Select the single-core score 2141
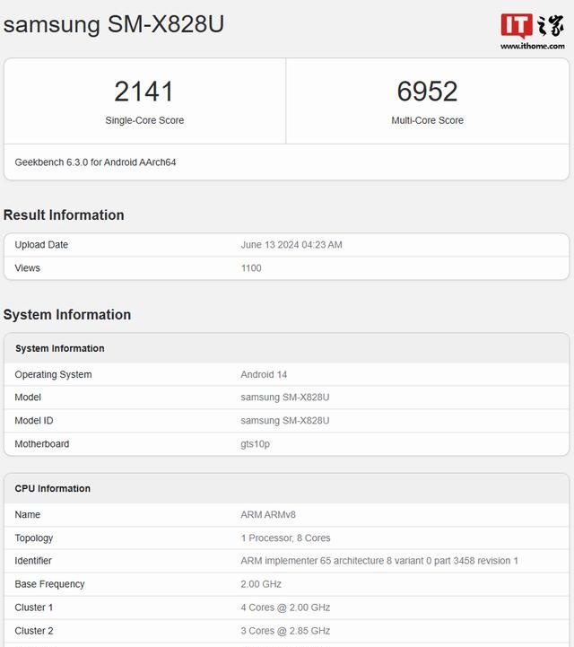Image resolution: width=574 pixels, height=647 pixels. pyautogui.click(x=143, y=91)
